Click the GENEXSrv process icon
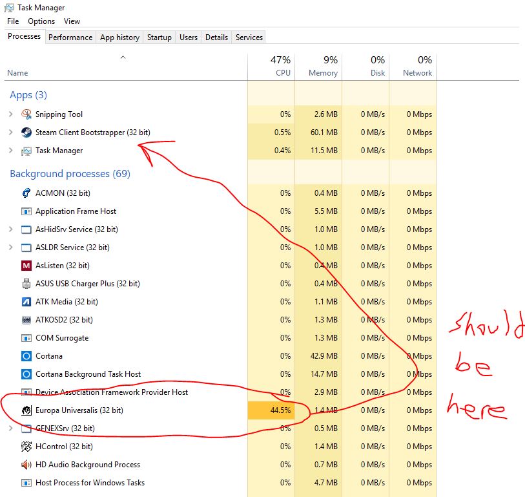 [x=26, y=428]
